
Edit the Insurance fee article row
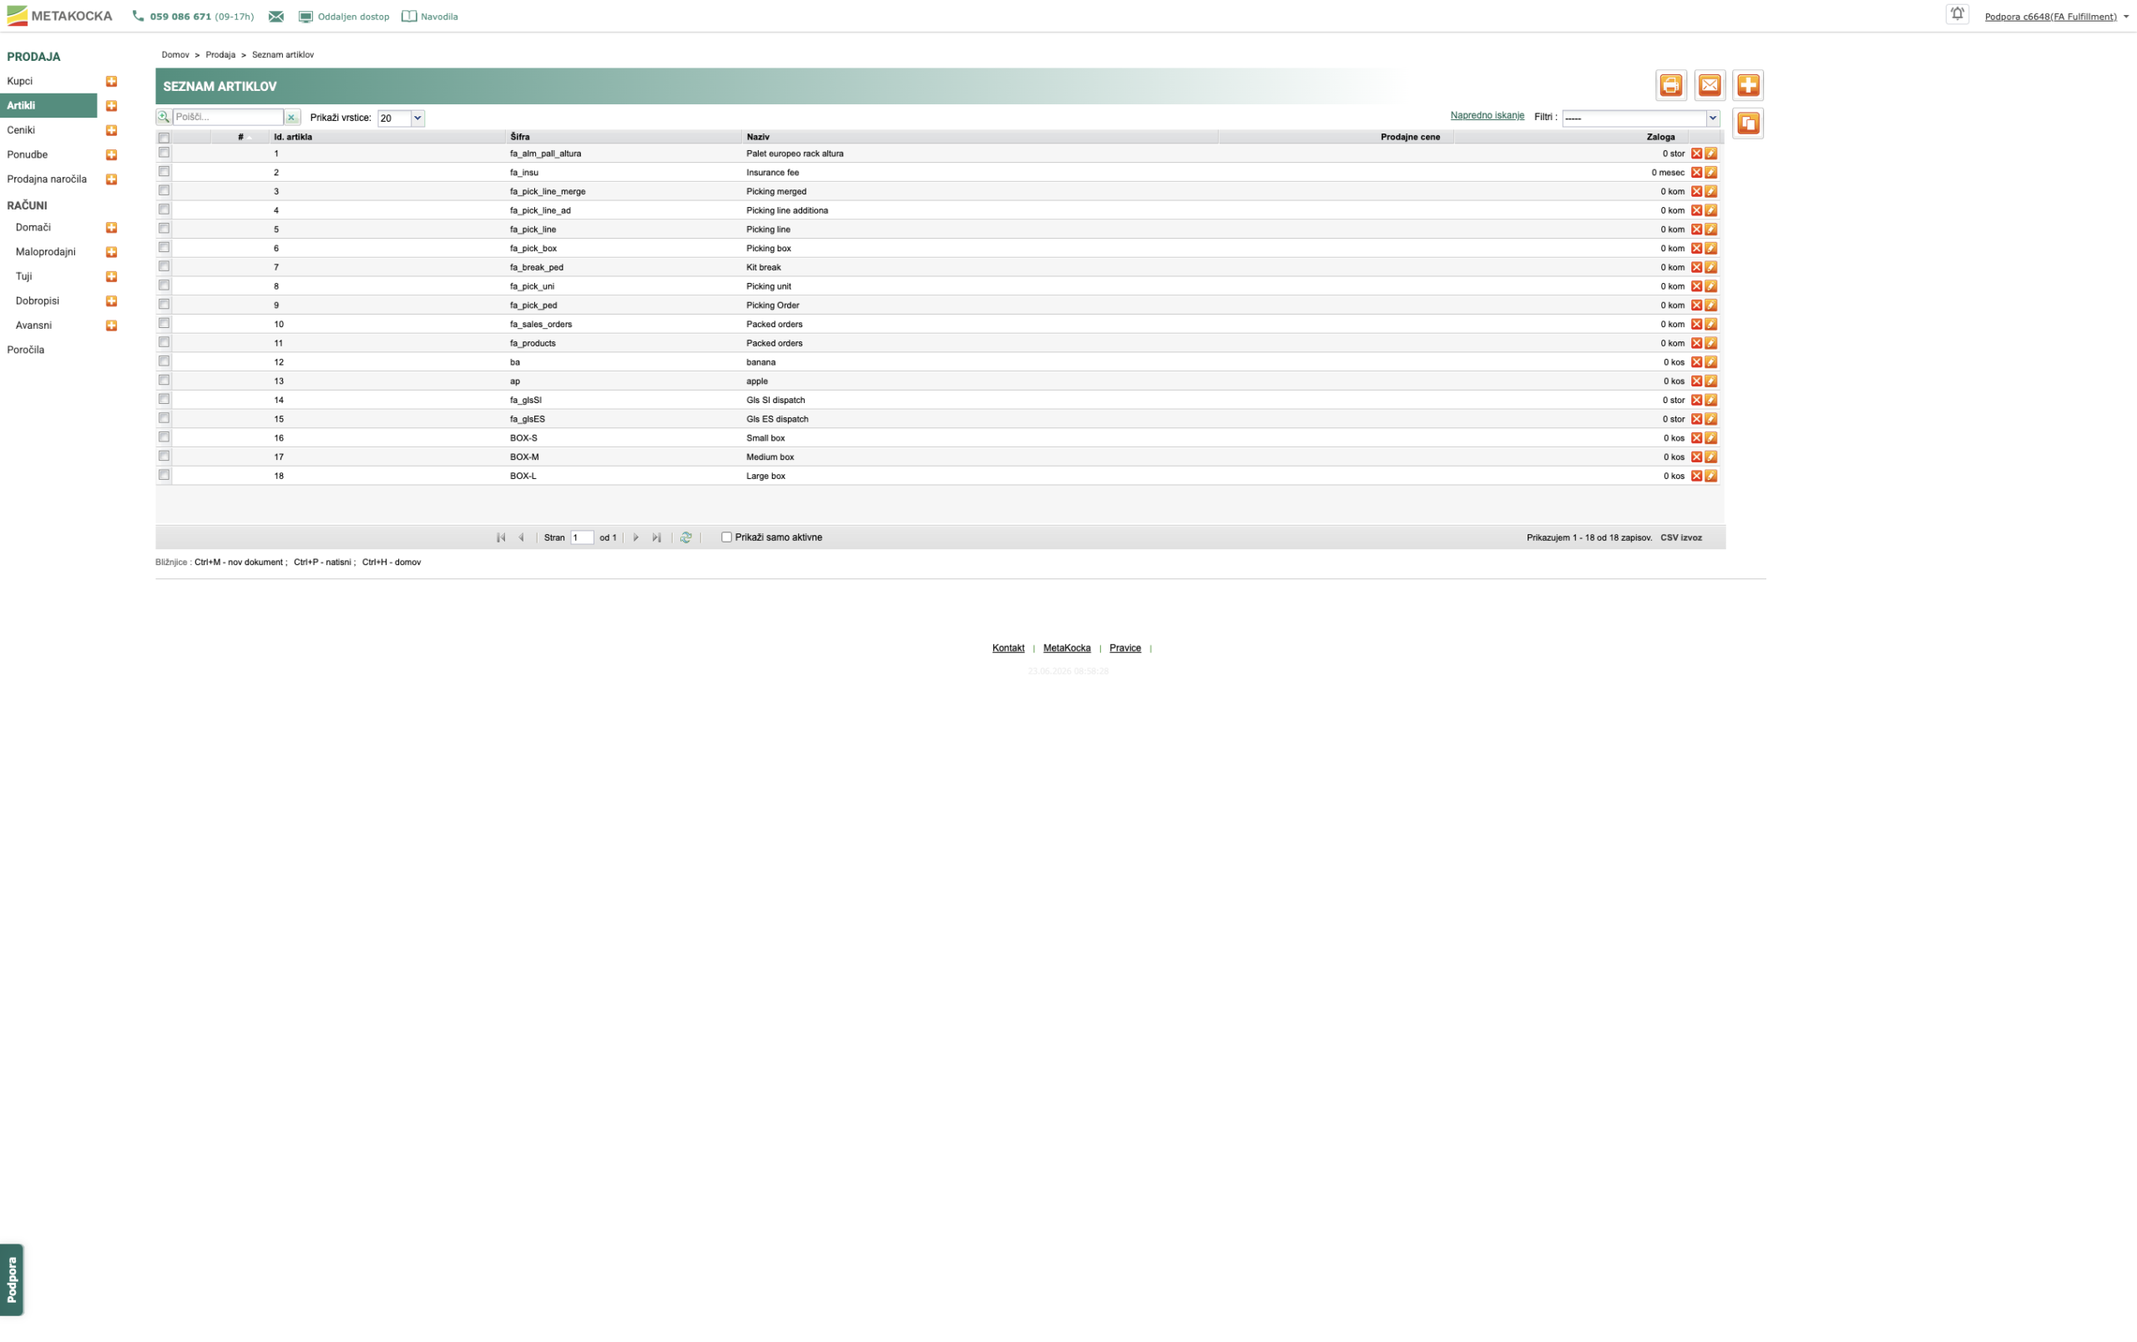(1710, 173)
